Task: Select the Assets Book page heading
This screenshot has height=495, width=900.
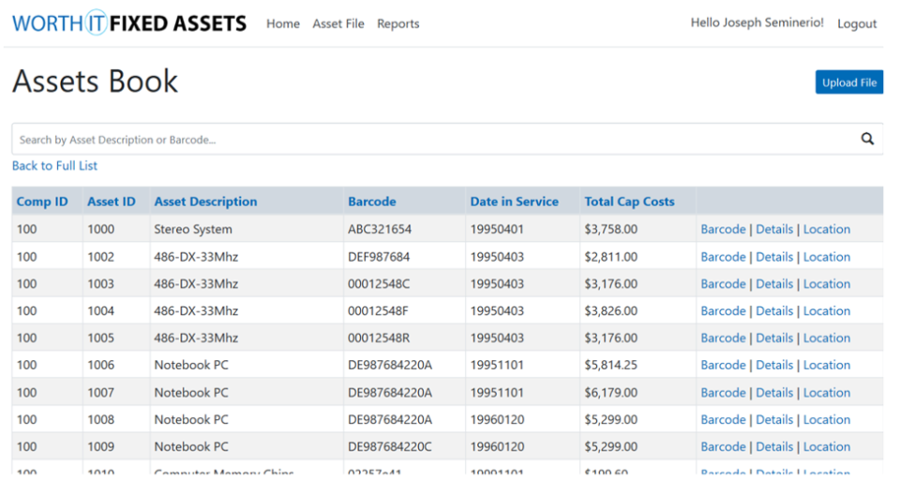Action: click(96, 81)
